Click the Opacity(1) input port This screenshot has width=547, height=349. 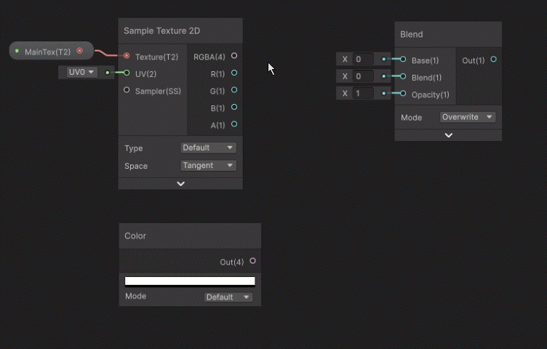(x=403, y=94)
